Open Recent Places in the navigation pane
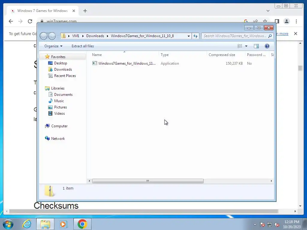This screenshot has width=307, height=230. tap(65, 76)
